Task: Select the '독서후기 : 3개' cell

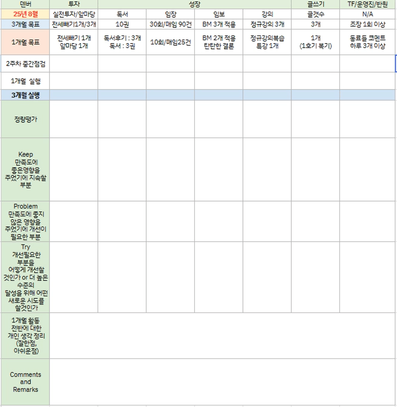Action: tap(122, 42)
